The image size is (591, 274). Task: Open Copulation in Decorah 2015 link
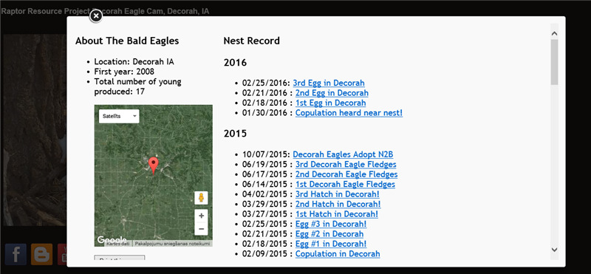click(338, 254)
